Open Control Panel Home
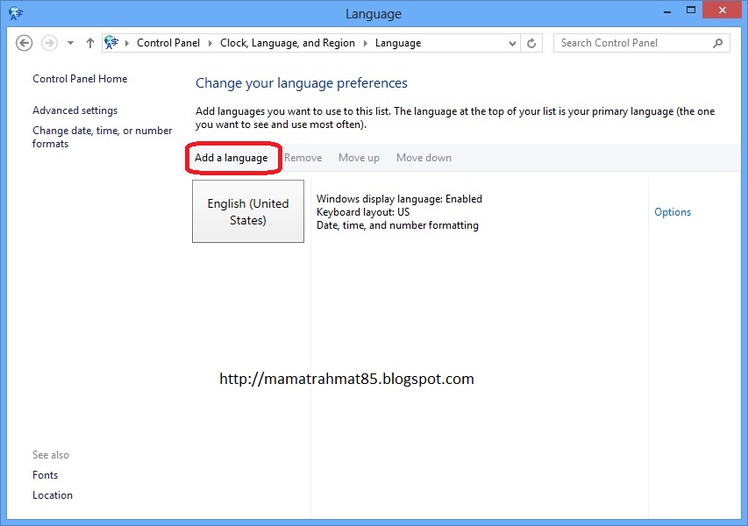The width and height of the screenshot is (748, 526). [x=80, y=79]
